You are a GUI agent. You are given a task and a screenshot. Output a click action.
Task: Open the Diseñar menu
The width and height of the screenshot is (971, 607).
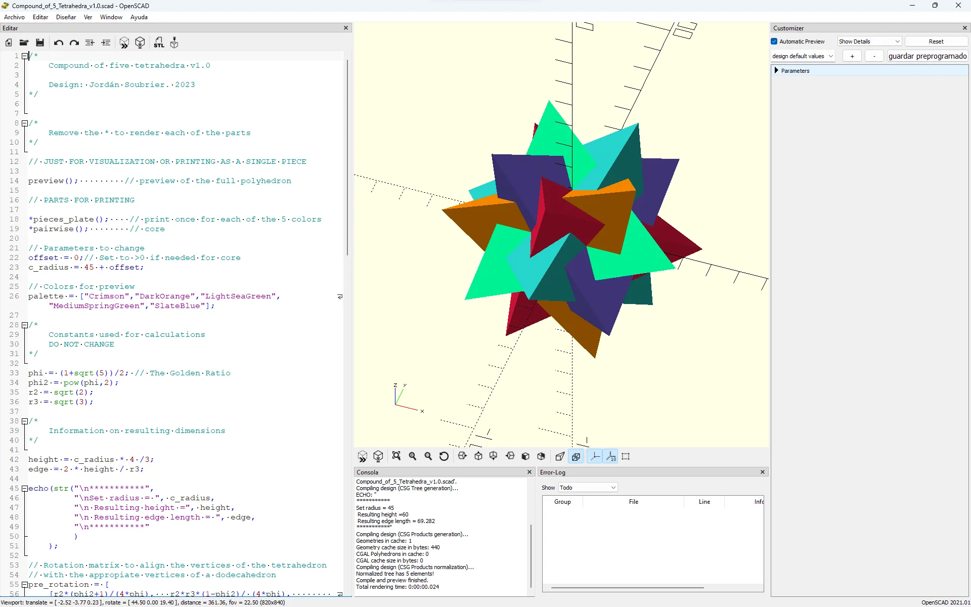click(x=66, y=17)
